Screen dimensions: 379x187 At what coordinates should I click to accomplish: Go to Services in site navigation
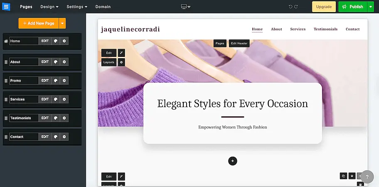[298, 29]
